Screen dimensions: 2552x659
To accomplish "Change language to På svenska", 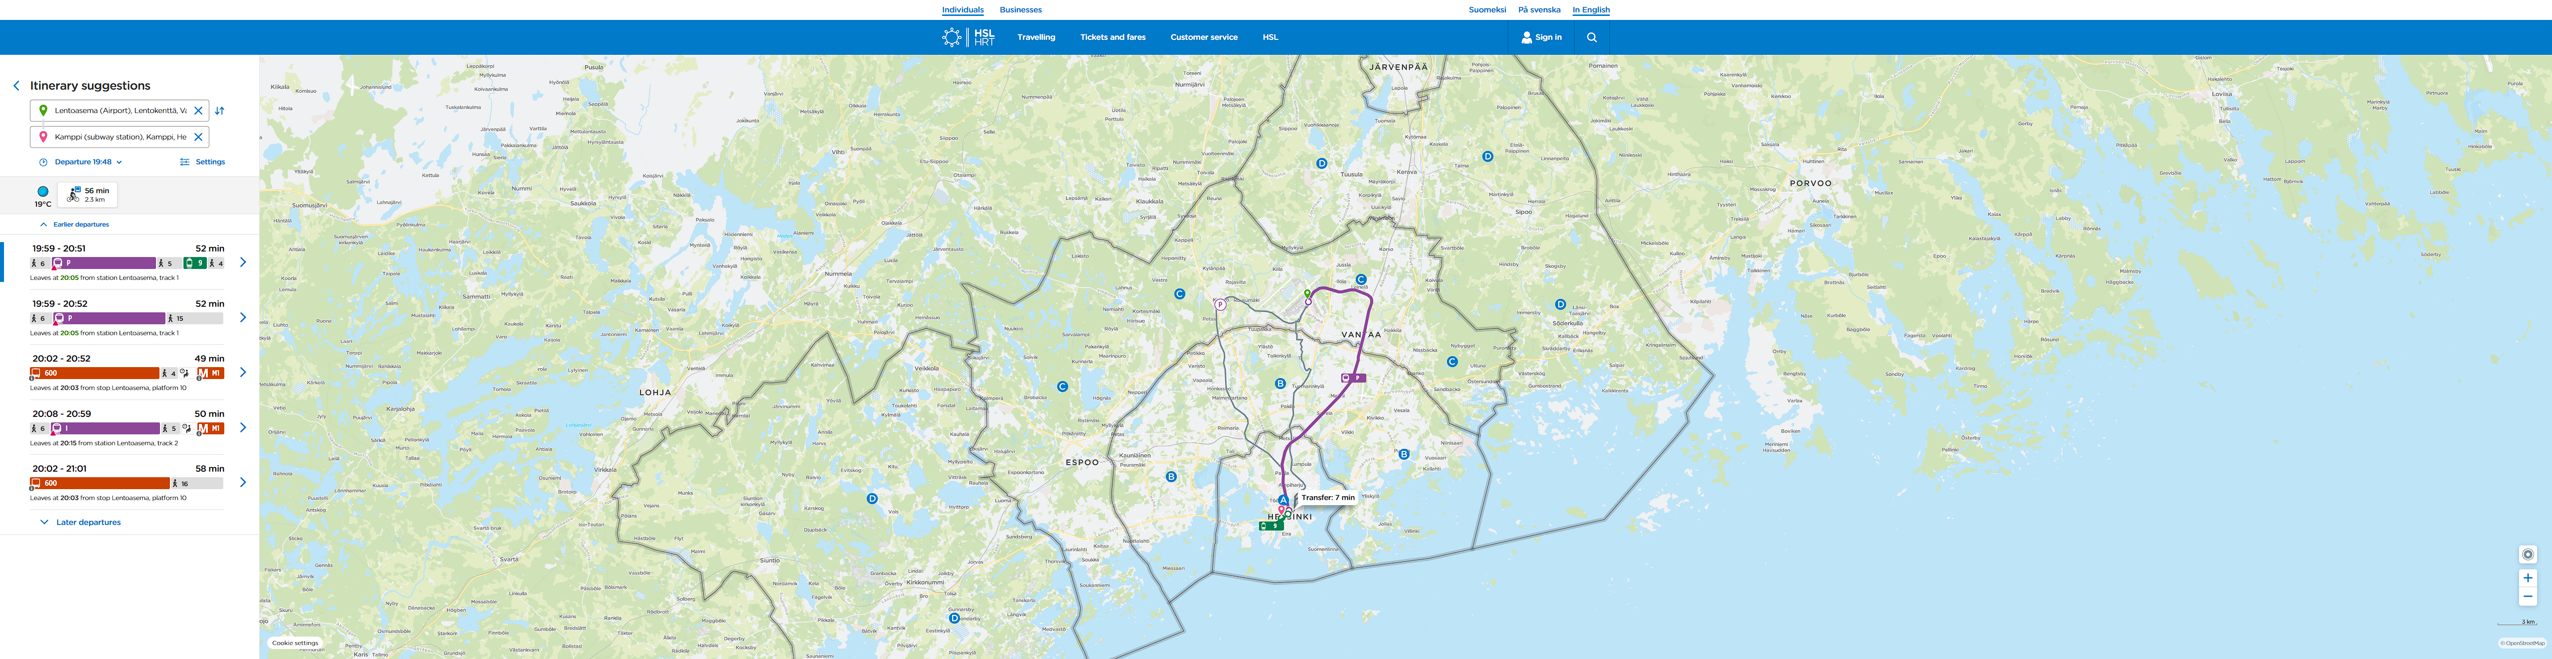I will (x=1539, y=10).
